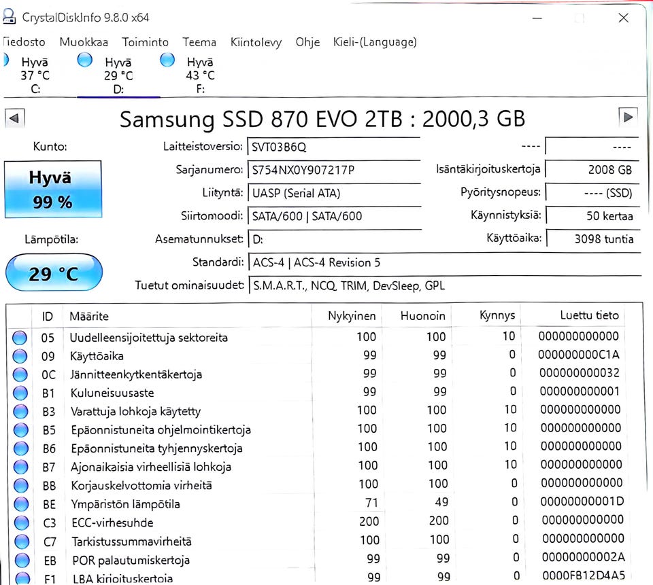Screen dimensions: 653x585
Task: Click the serial number field S754NX0Y907217P
Action: tap(333, 170)
